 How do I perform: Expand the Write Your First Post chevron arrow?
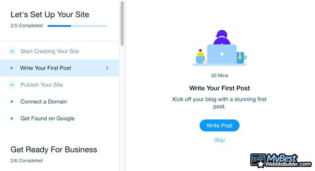pos(107,68)
